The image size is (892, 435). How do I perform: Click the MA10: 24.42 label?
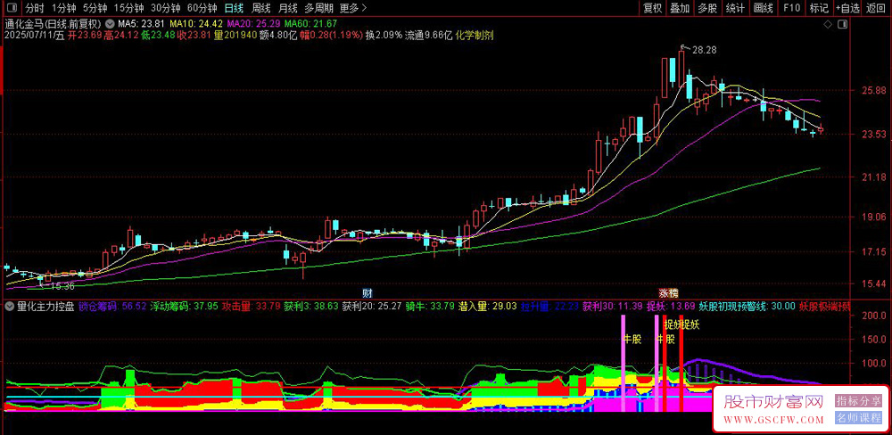click(x=197, y=24)
